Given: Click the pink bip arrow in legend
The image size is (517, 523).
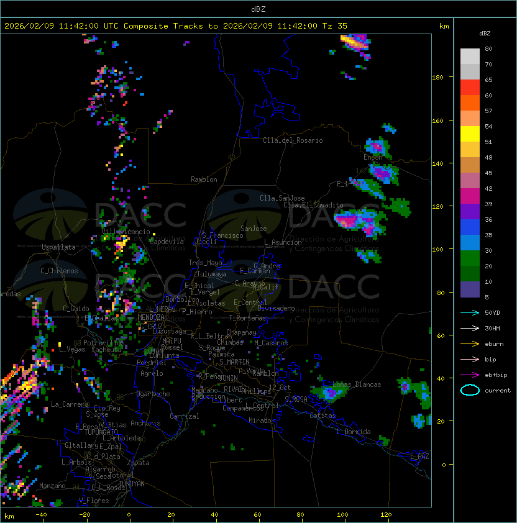Looking at the screenshot, I should 470,359.
